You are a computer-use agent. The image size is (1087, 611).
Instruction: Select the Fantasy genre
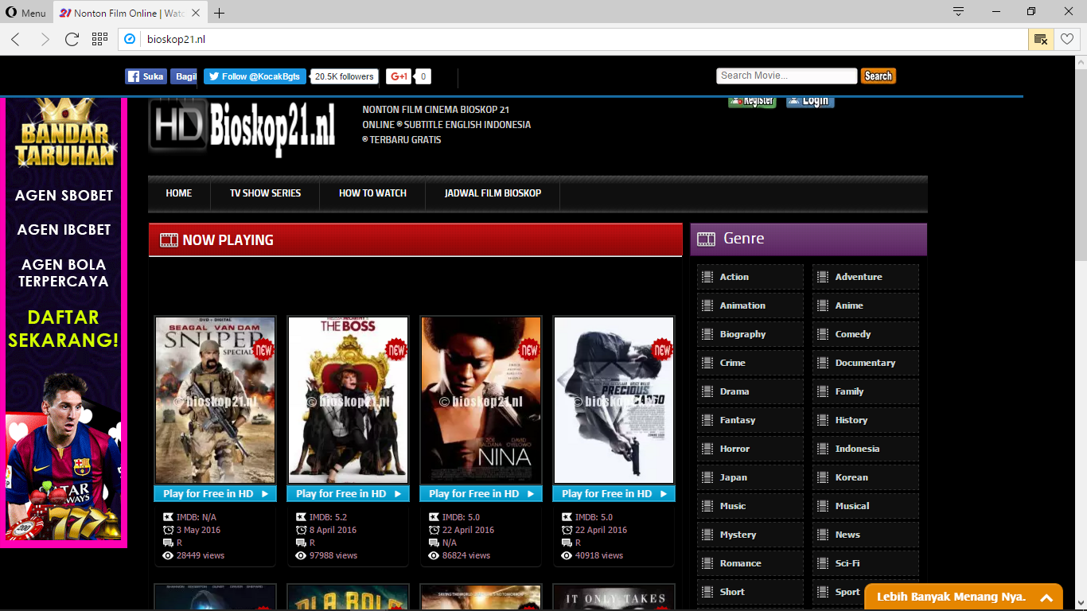click(750, 420)
